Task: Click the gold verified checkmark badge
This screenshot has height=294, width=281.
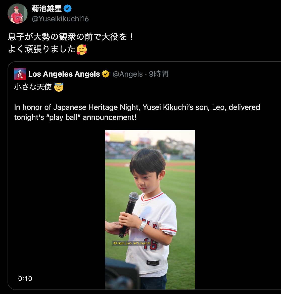Action: (x=106, y=74)
